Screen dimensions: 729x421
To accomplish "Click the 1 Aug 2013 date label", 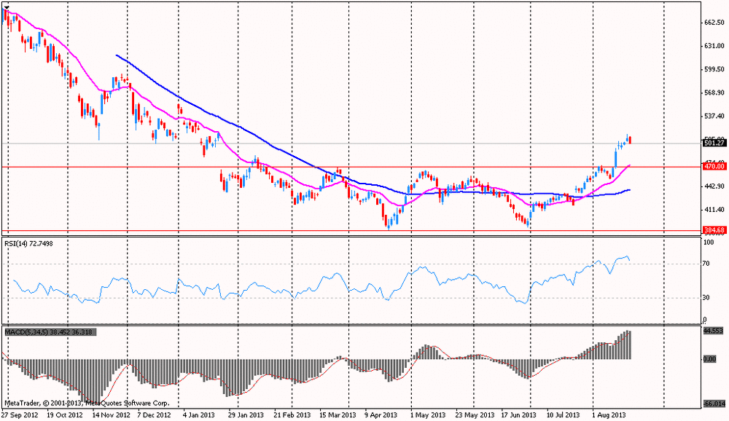I will click(x=609, y=414).
